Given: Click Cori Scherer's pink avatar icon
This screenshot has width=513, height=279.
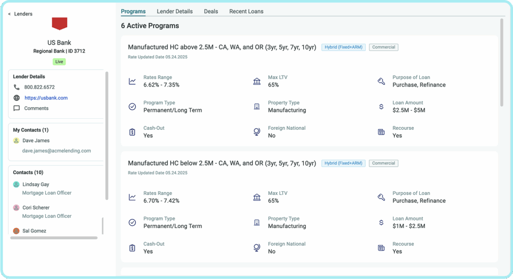Looking at the screenshot, I should (16, 208).
